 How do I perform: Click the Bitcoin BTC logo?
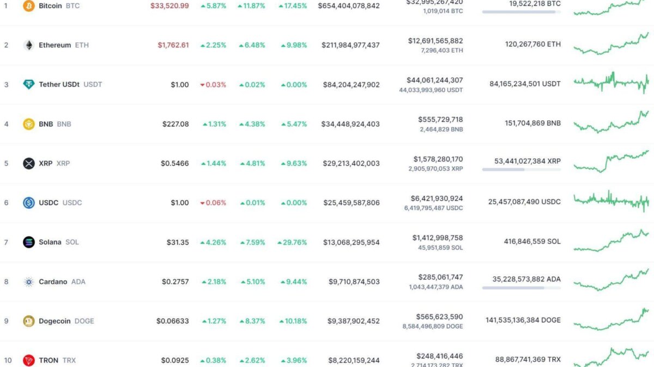pyautogui.click(x=29, y=6)
